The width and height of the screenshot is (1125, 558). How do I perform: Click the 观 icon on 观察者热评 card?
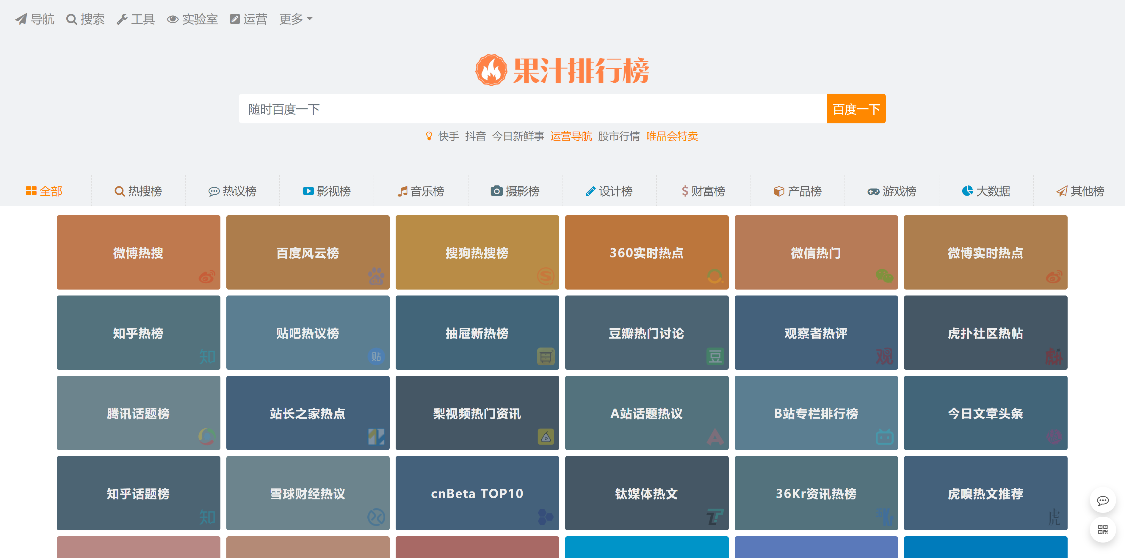(884, 357)
